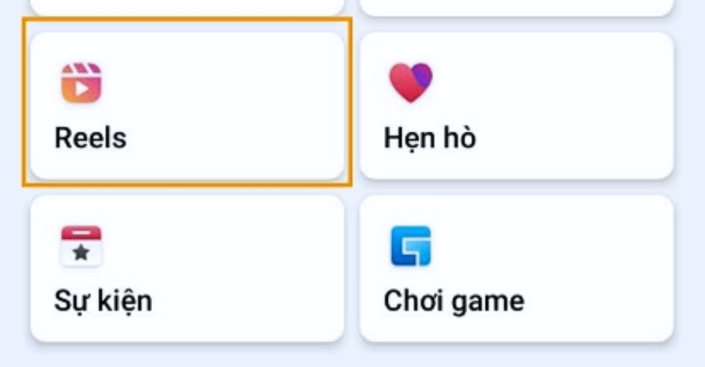The width and height of the screenshot is (705, 367).
Task: Tap the partially visible card above Reels
Action: coord(187,7)
